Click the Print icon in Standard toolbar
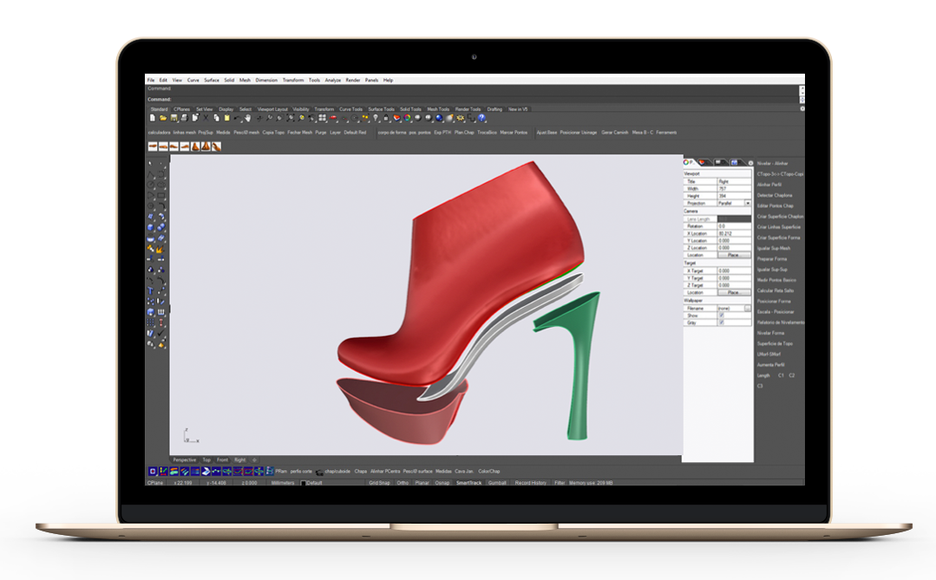The width and height of the screenshot is (936, 580). click(185, 118)
